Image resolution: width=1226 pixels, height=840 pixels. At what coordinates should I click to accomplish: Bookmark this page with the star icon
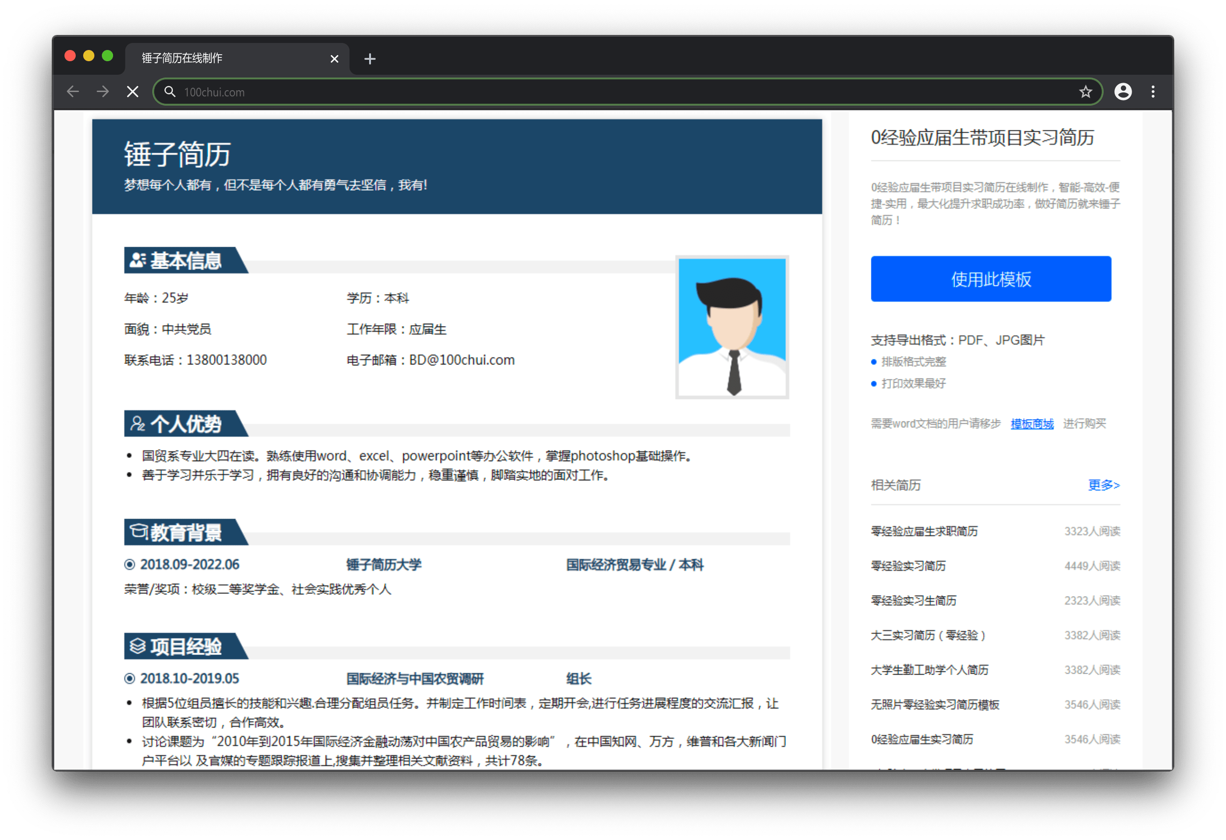(x=1085, y=92)
